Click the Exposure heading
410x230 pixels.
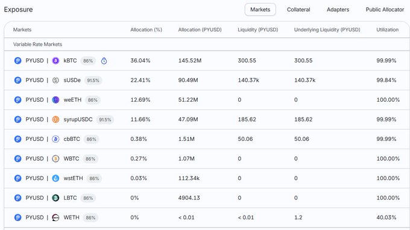point(18,10)
